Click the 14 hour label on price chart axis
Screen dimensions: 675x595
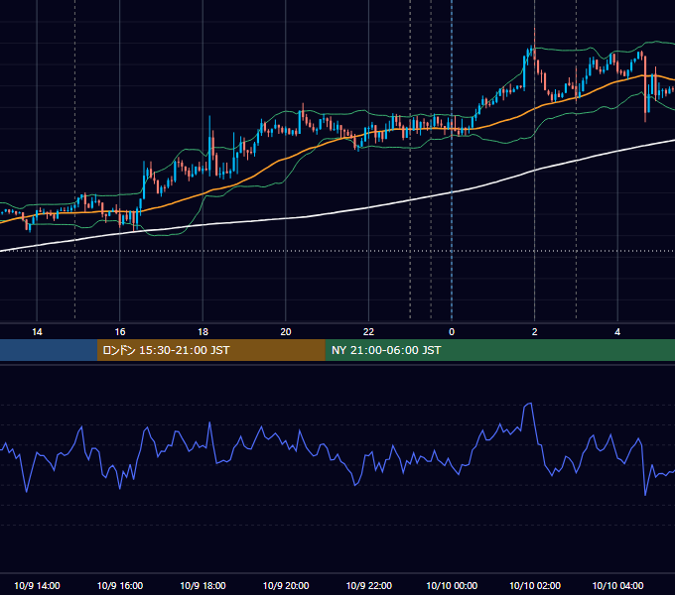click(x=37, y=332)
